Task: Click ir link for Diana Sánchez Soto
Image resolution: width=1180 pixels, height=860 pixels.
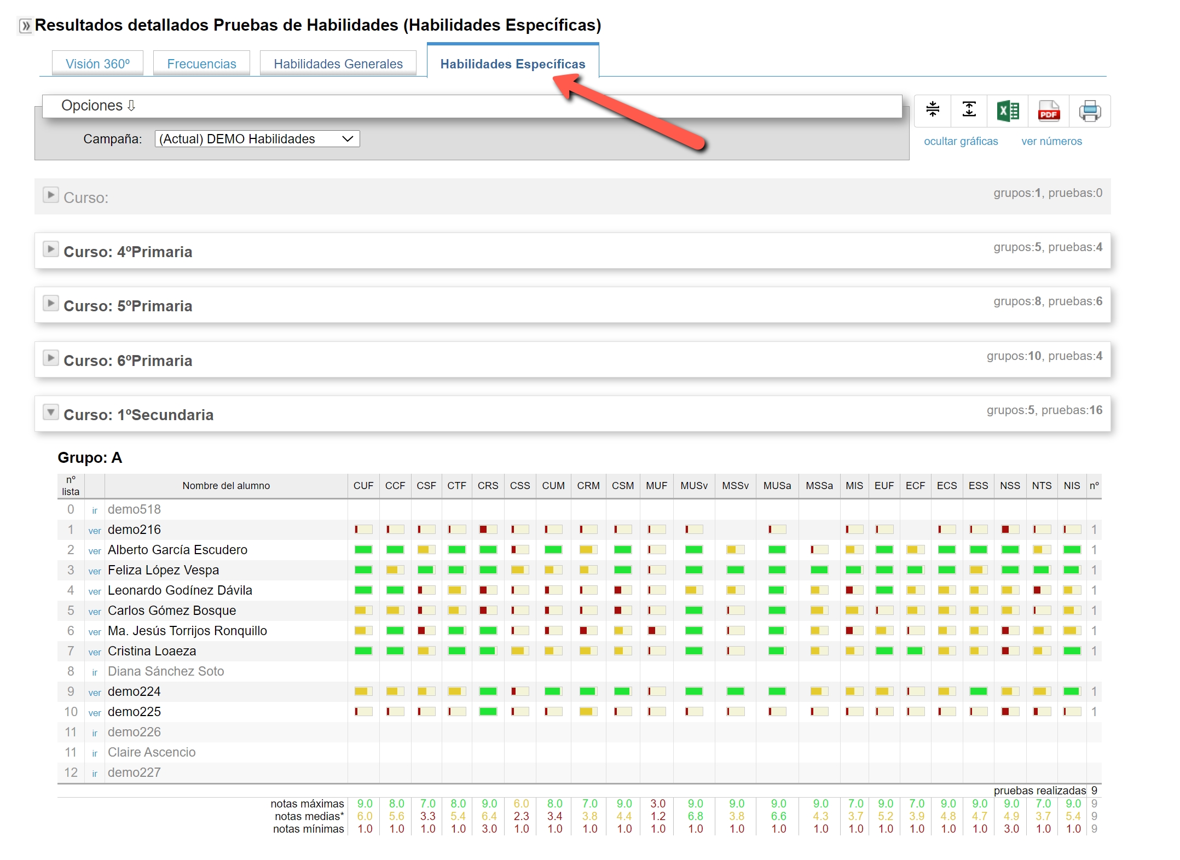Action: coord(95,672)
